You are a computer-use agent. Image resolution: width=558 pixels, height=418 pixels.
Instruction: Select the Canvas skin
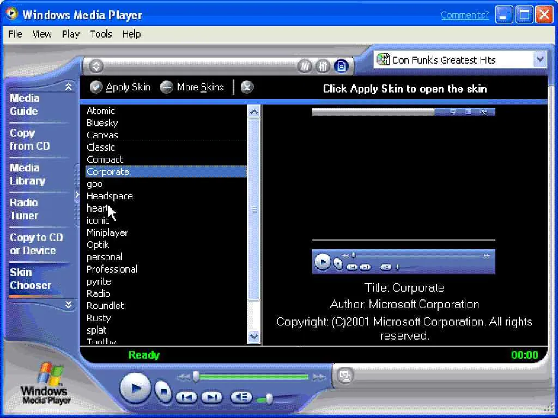tap(166, 135)
